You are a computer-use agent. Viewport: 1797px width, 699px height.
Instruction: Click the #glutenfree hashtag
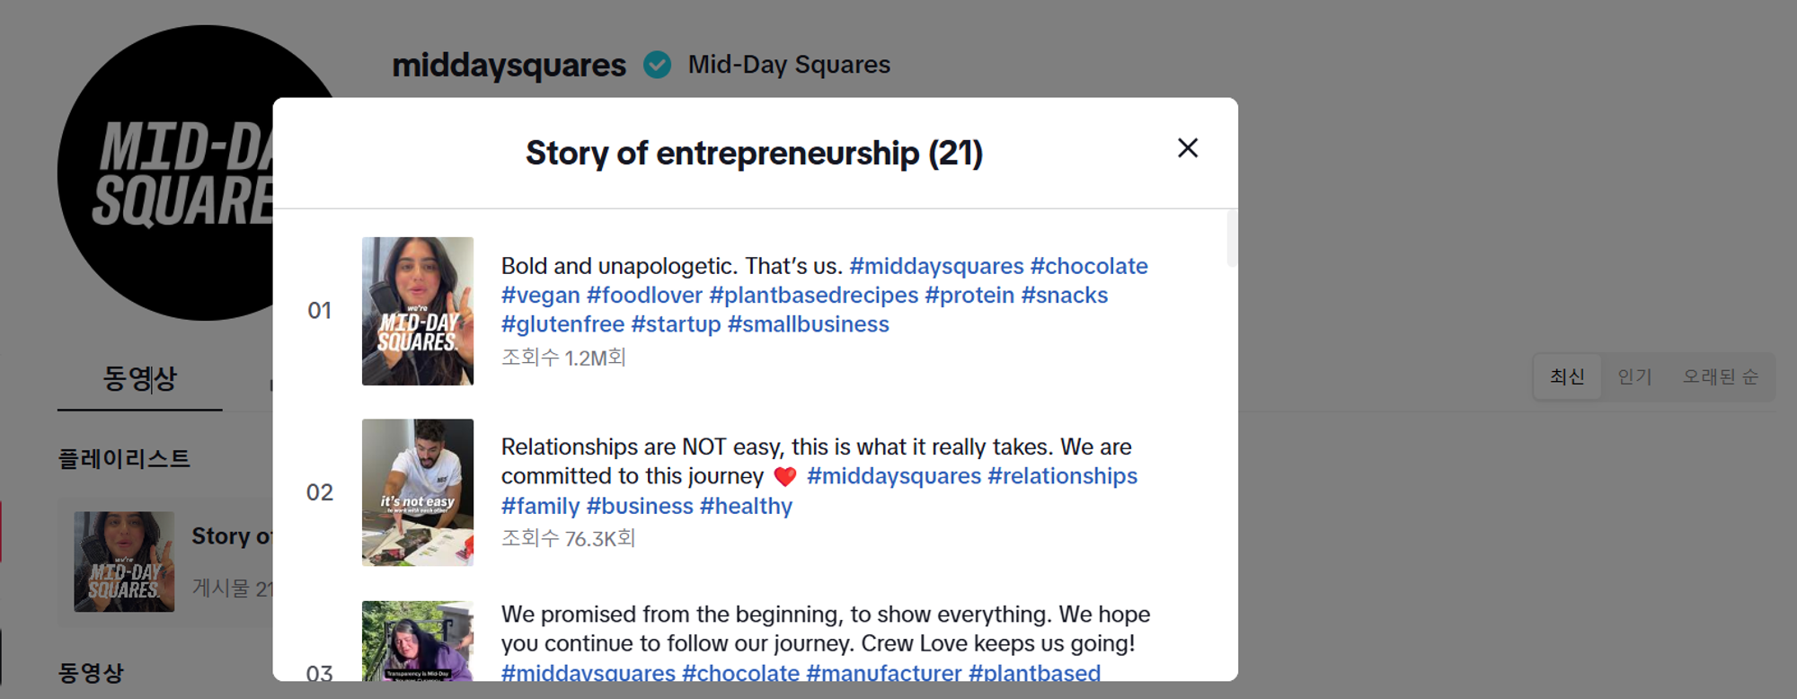(562, 324)
